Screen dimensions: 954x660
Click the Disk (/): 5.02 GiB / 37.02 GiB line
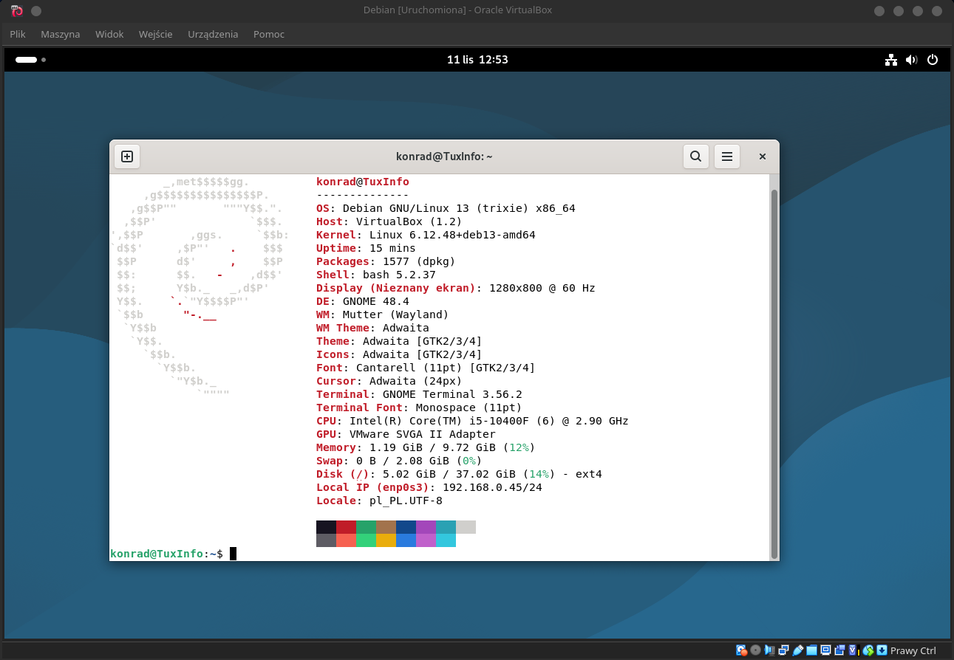click(459, 474)
